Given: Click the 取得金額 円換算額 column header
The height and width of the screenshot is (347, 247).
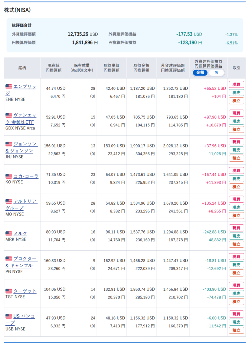Looking at the screenshot, I should [x=141, y=68].
